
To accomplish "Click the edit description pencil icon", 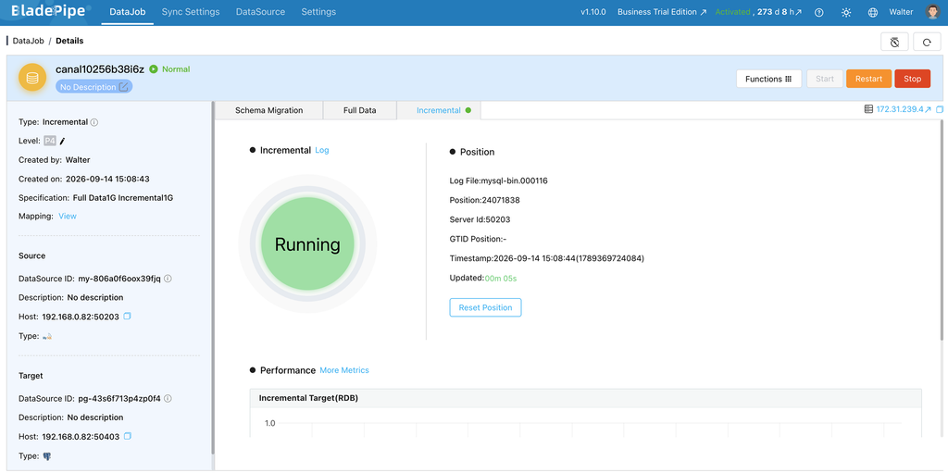I will click(123, 87).
